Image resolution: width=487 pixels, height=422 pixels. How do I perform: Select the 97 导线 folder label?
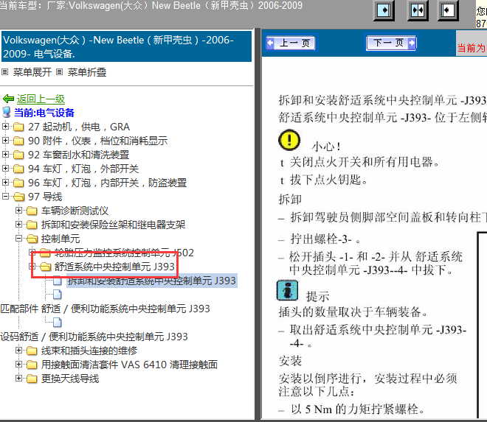point(45,197)
